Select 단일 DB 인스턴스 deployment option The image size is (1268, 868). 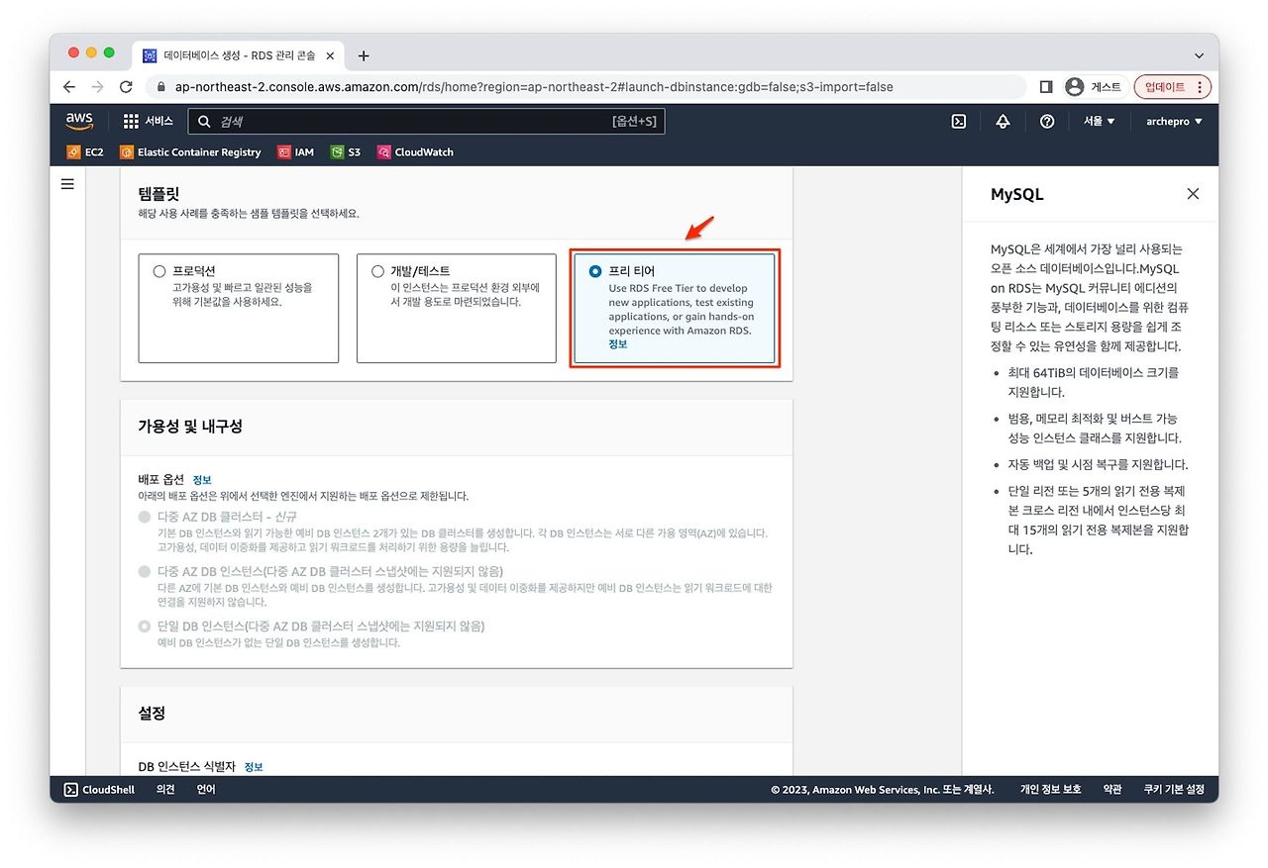[146, 626]
